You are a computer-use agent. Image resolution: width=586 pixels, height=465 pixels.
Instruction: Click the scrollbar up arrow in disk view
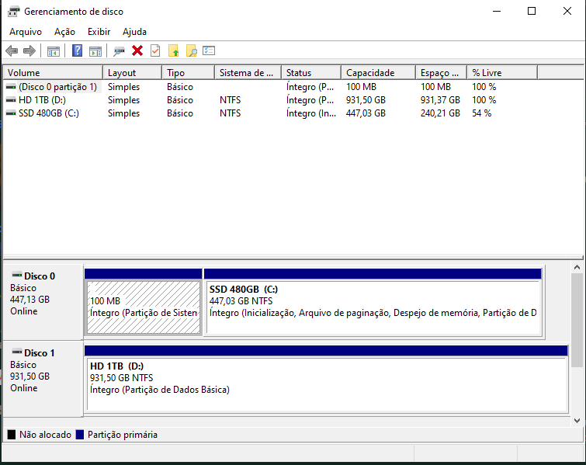point(577,267)
